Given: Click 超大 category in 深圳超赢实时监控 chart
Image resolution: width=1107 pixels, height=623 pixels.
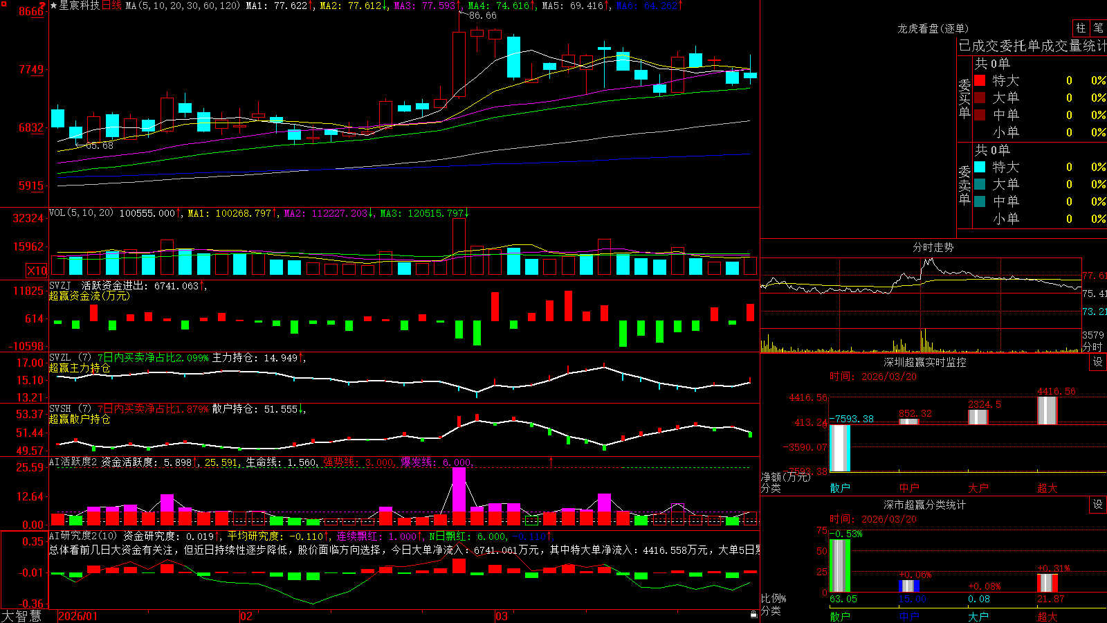Looking at the screenshot, I should pos(1047,488).
